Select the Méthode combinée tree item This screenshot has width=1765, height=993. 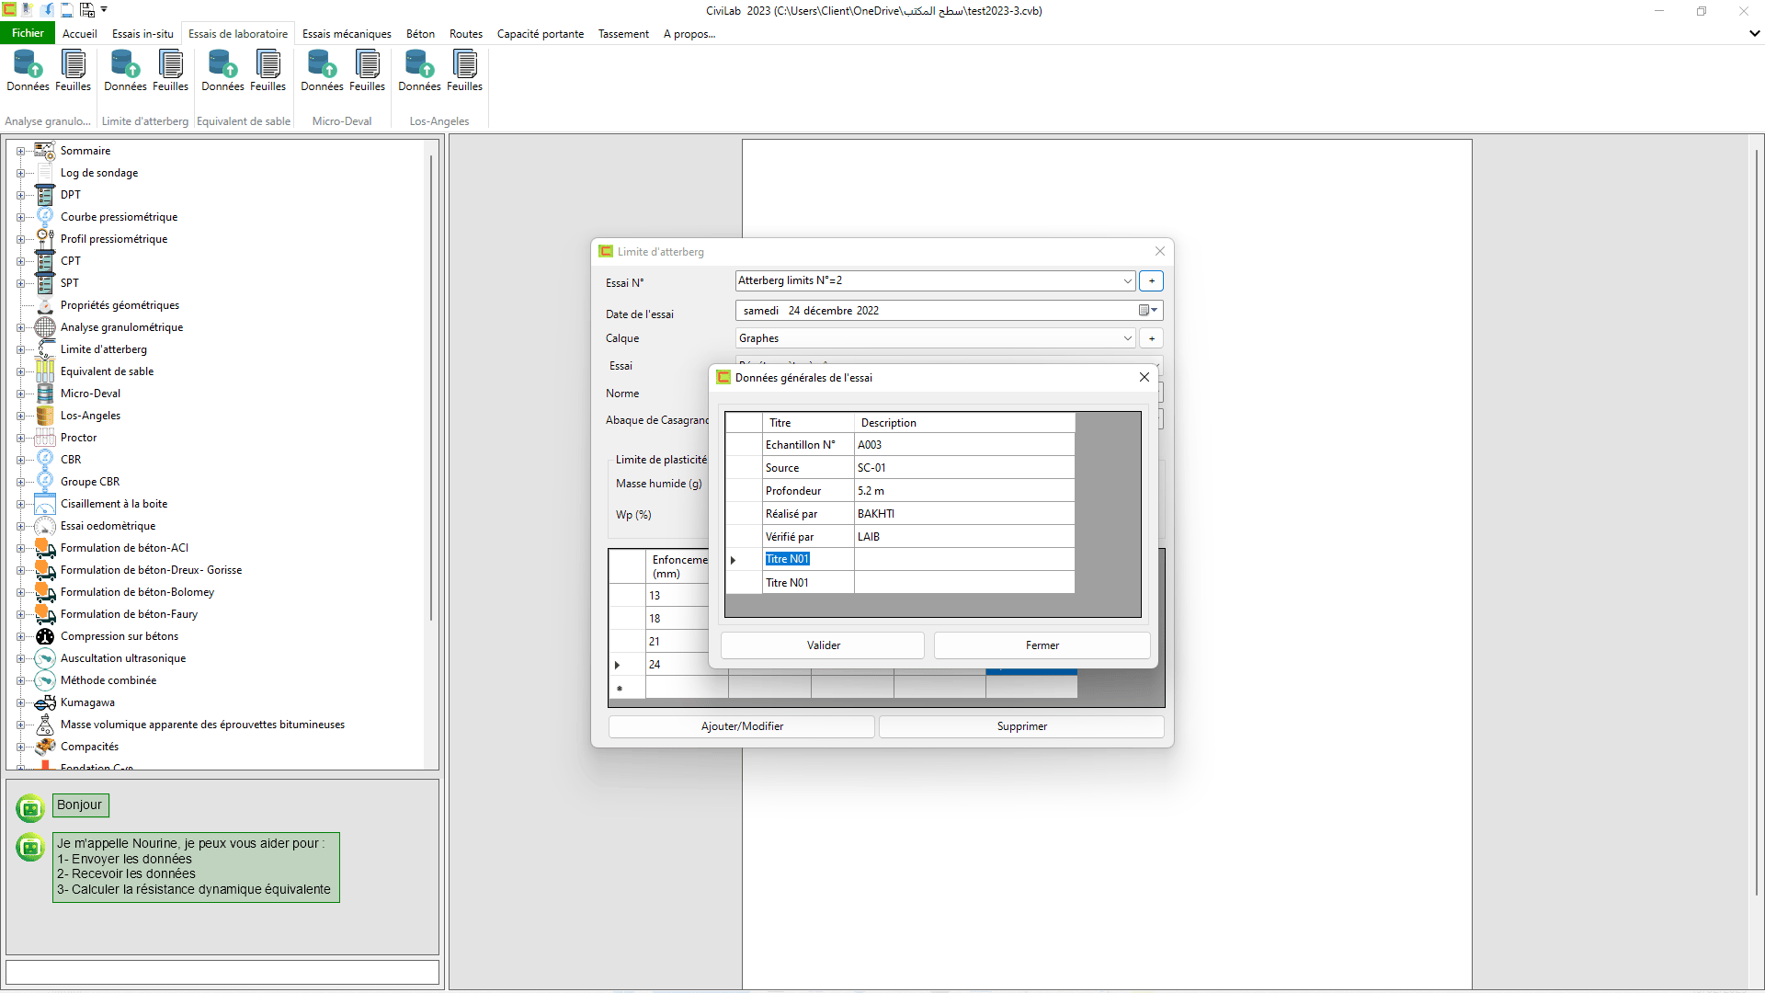108,680
